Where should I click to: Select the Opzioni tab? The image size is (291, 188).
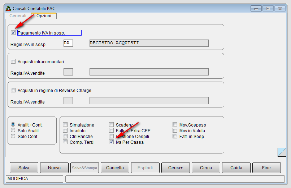(44, 16)
